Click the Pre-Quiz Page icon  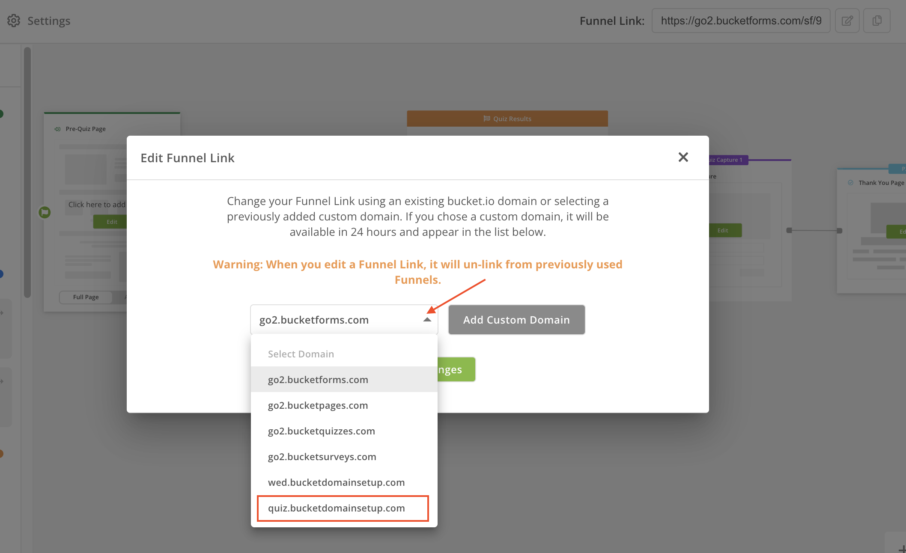click(x=57, y=129)
